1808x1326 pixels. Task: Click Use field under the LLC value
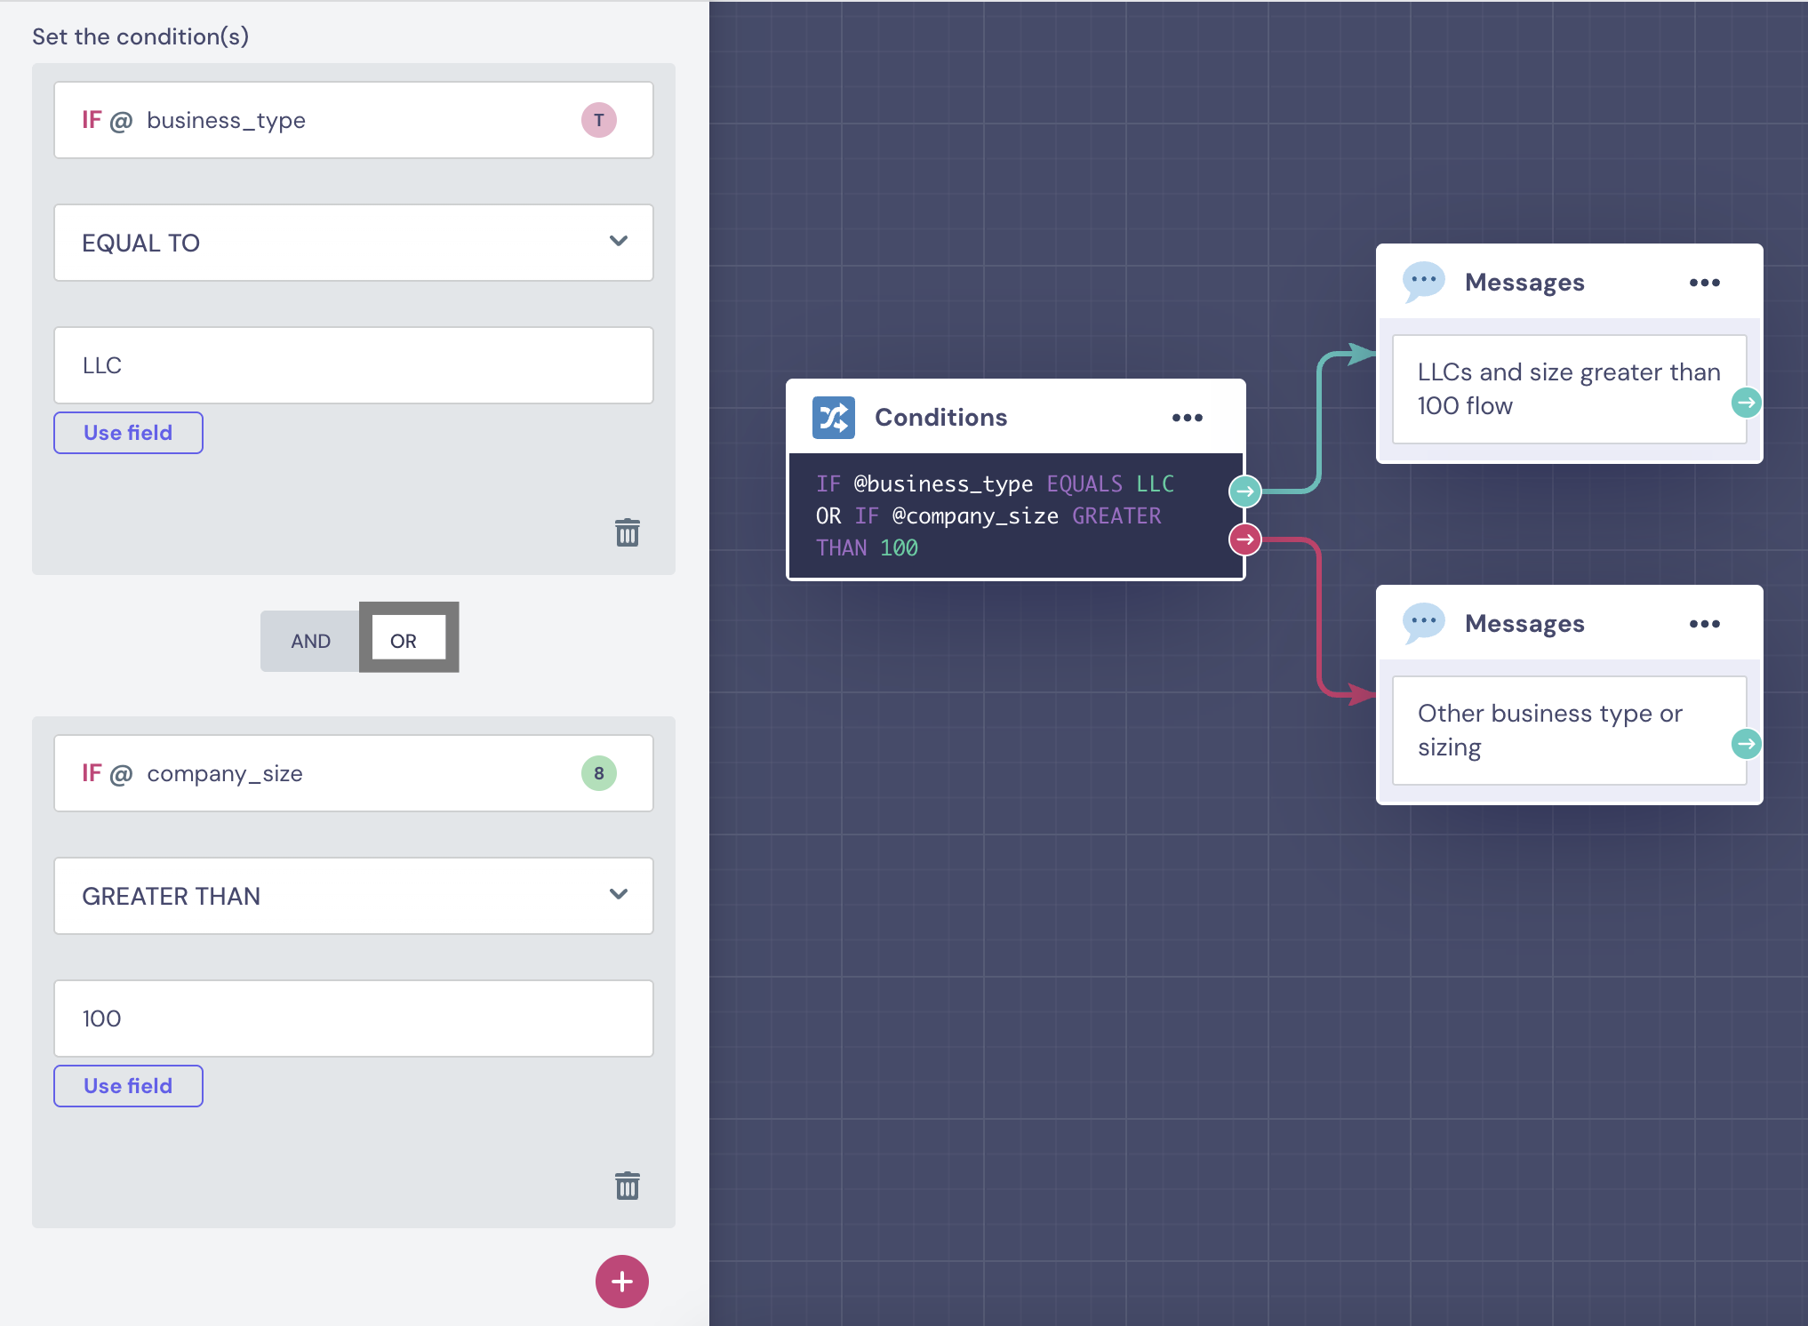click(x=128, y=433)
